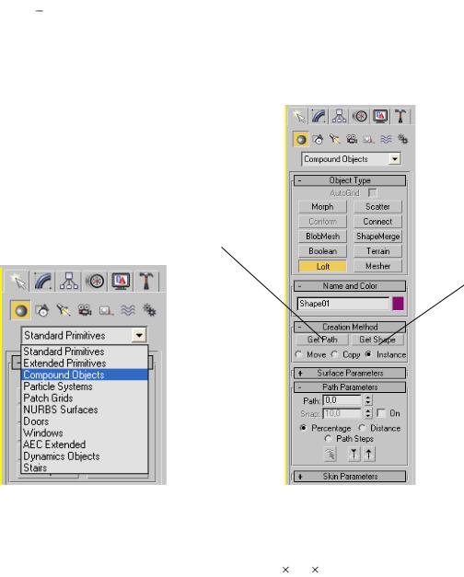Viewport: 464px width, 577px height.
Task: Open Create tab in Standard Primitives panel
Action: click(17, 282)
